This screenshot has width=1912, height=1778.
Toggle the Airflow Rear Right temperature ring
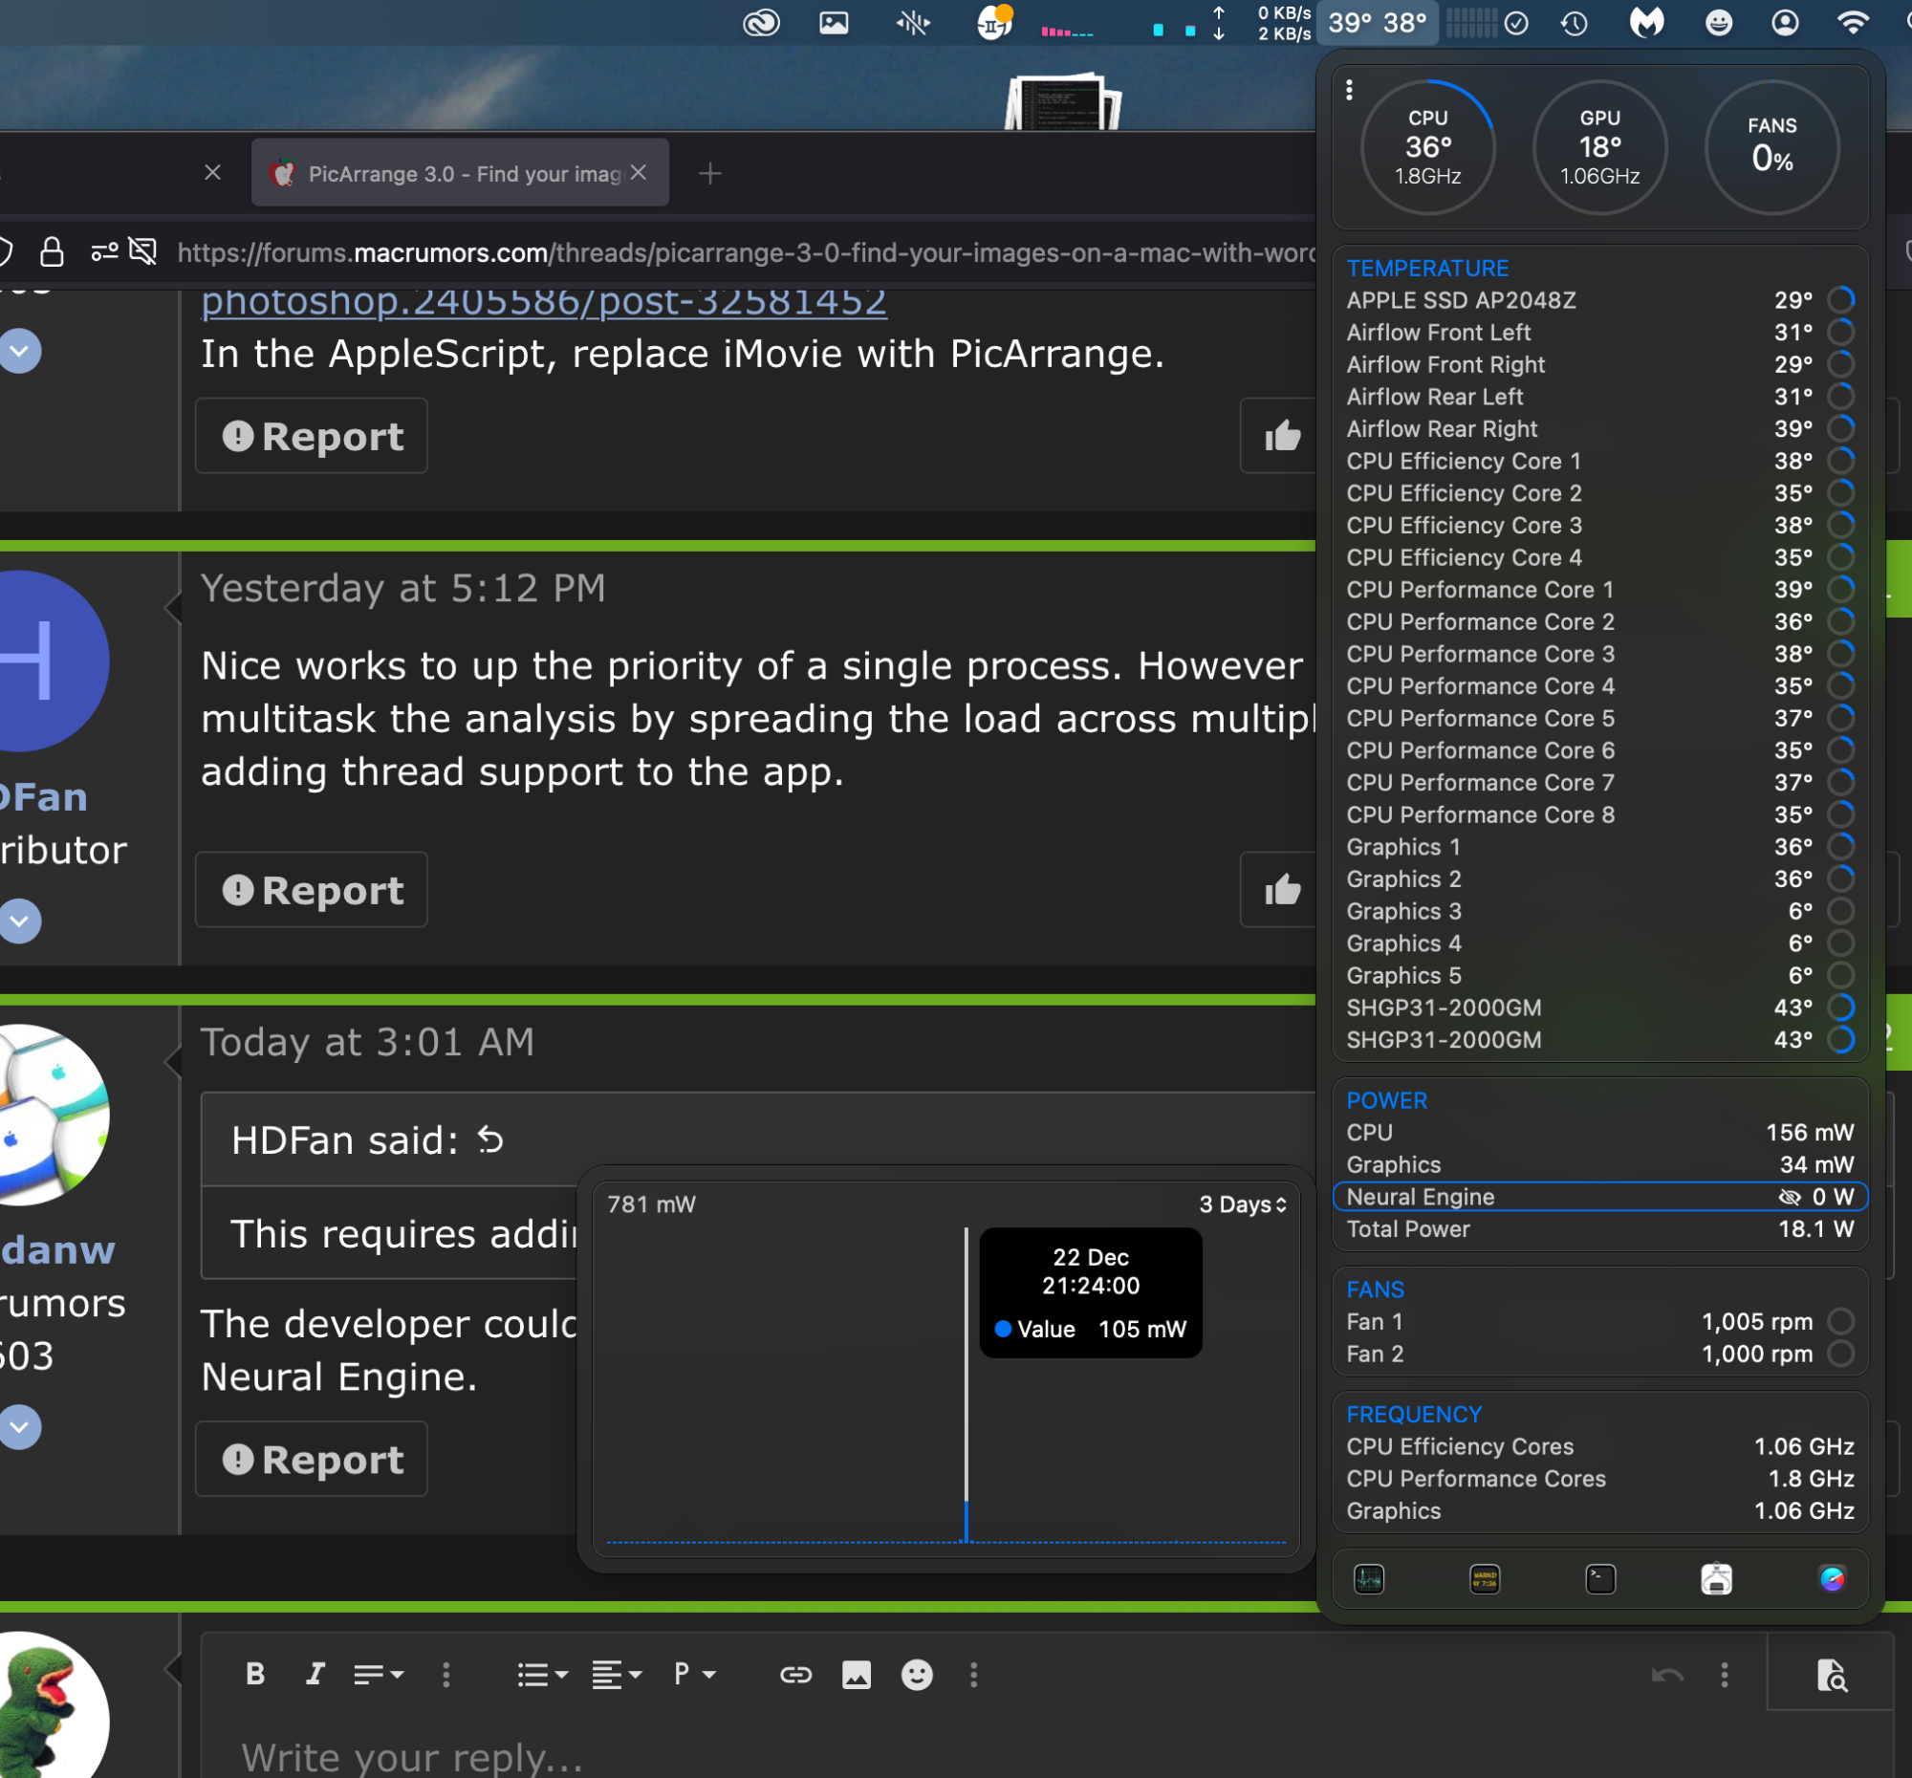(x=1840, y=429)
